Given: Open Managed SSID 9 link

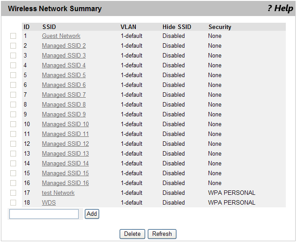Looking at the screenshot, I should 64,115.
